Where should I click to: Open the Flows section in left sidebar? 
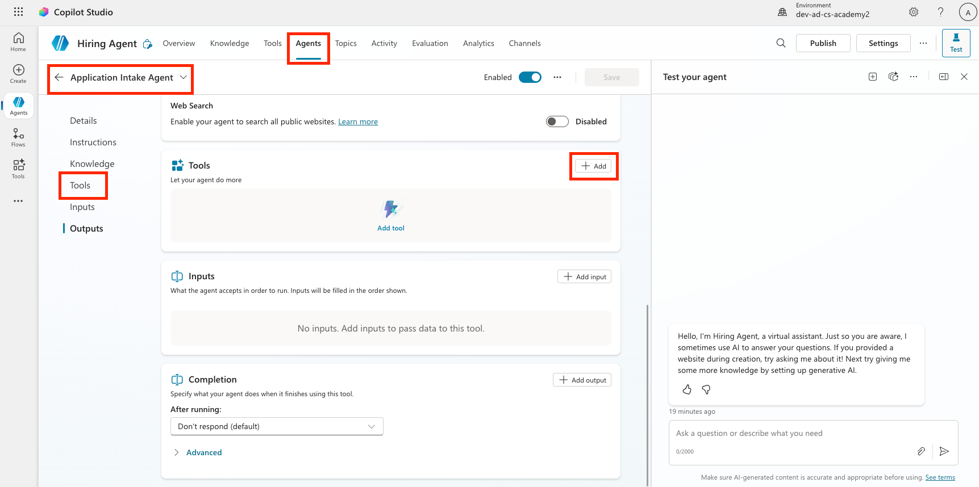point(18,137)
